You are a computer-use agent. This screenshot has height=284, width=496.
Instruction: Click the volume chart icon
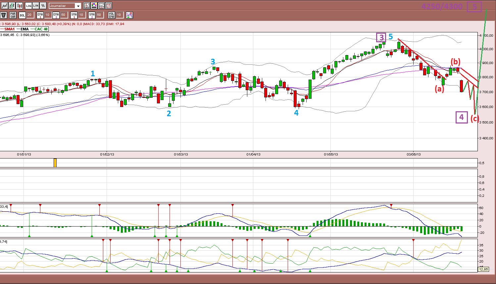coord(101,6)
